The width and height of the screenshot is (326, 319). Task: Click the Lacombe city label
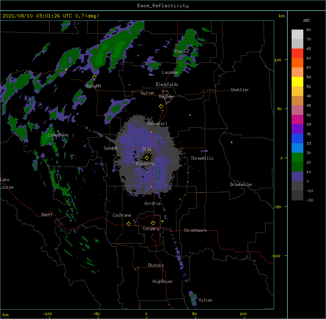170,72
